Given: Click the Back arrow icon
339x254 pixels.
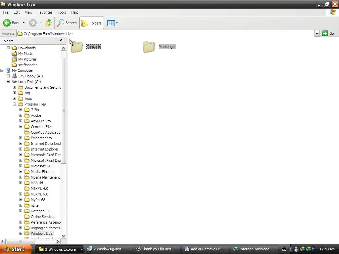Looking at the screenshot, I should coord(7,23).
